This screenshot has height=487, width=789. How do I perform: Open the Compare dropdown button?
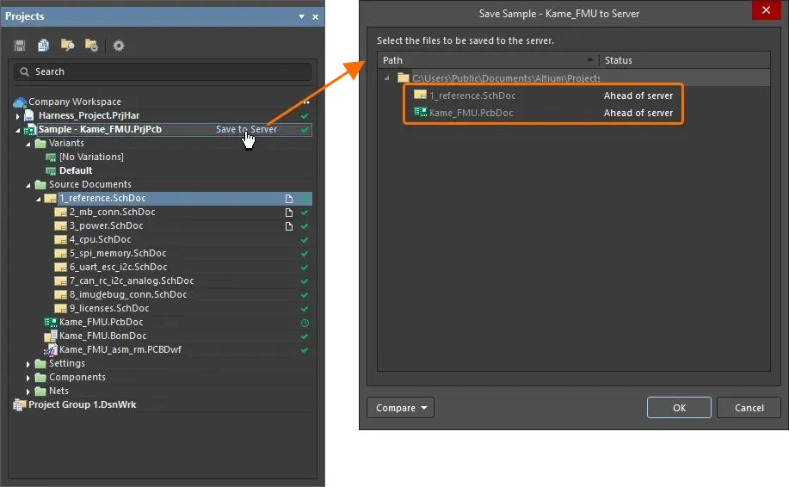coord(401,408)
